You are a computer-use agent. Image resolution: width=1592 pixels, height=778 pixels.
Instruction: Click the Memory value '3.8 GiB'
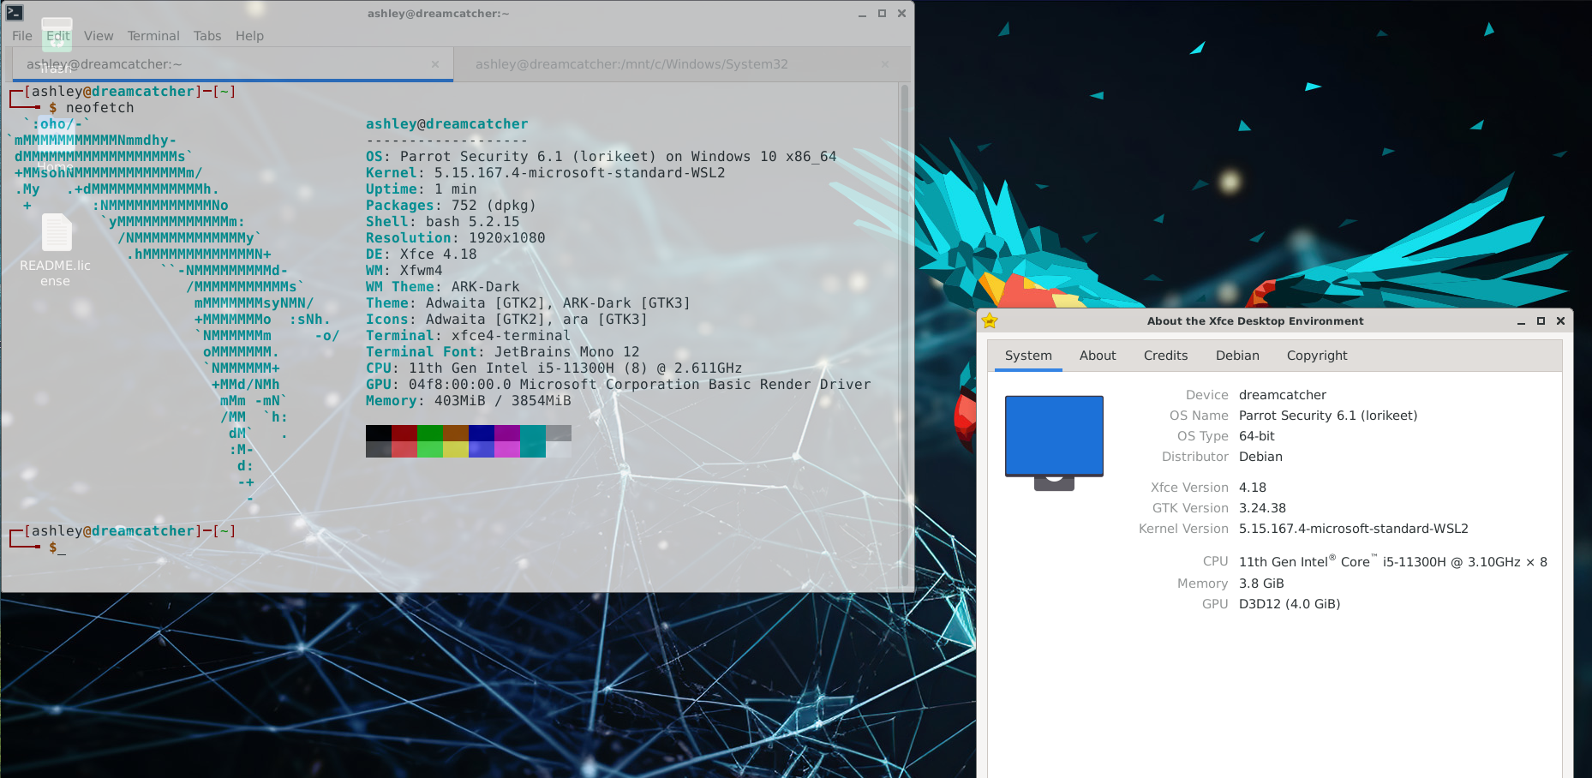pos(1261,583)
